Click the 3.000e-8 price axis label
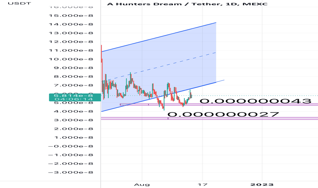This screenshot has height=188, width=318. coord(73,120)
